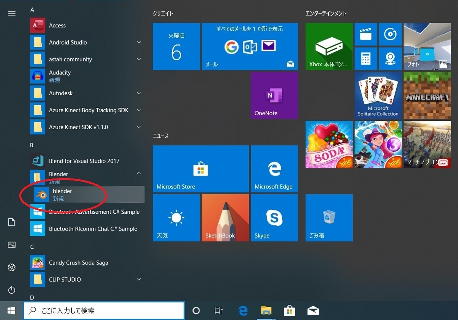
Task: Open Cortana circle on the taskbar
Action: coord(196,310)
